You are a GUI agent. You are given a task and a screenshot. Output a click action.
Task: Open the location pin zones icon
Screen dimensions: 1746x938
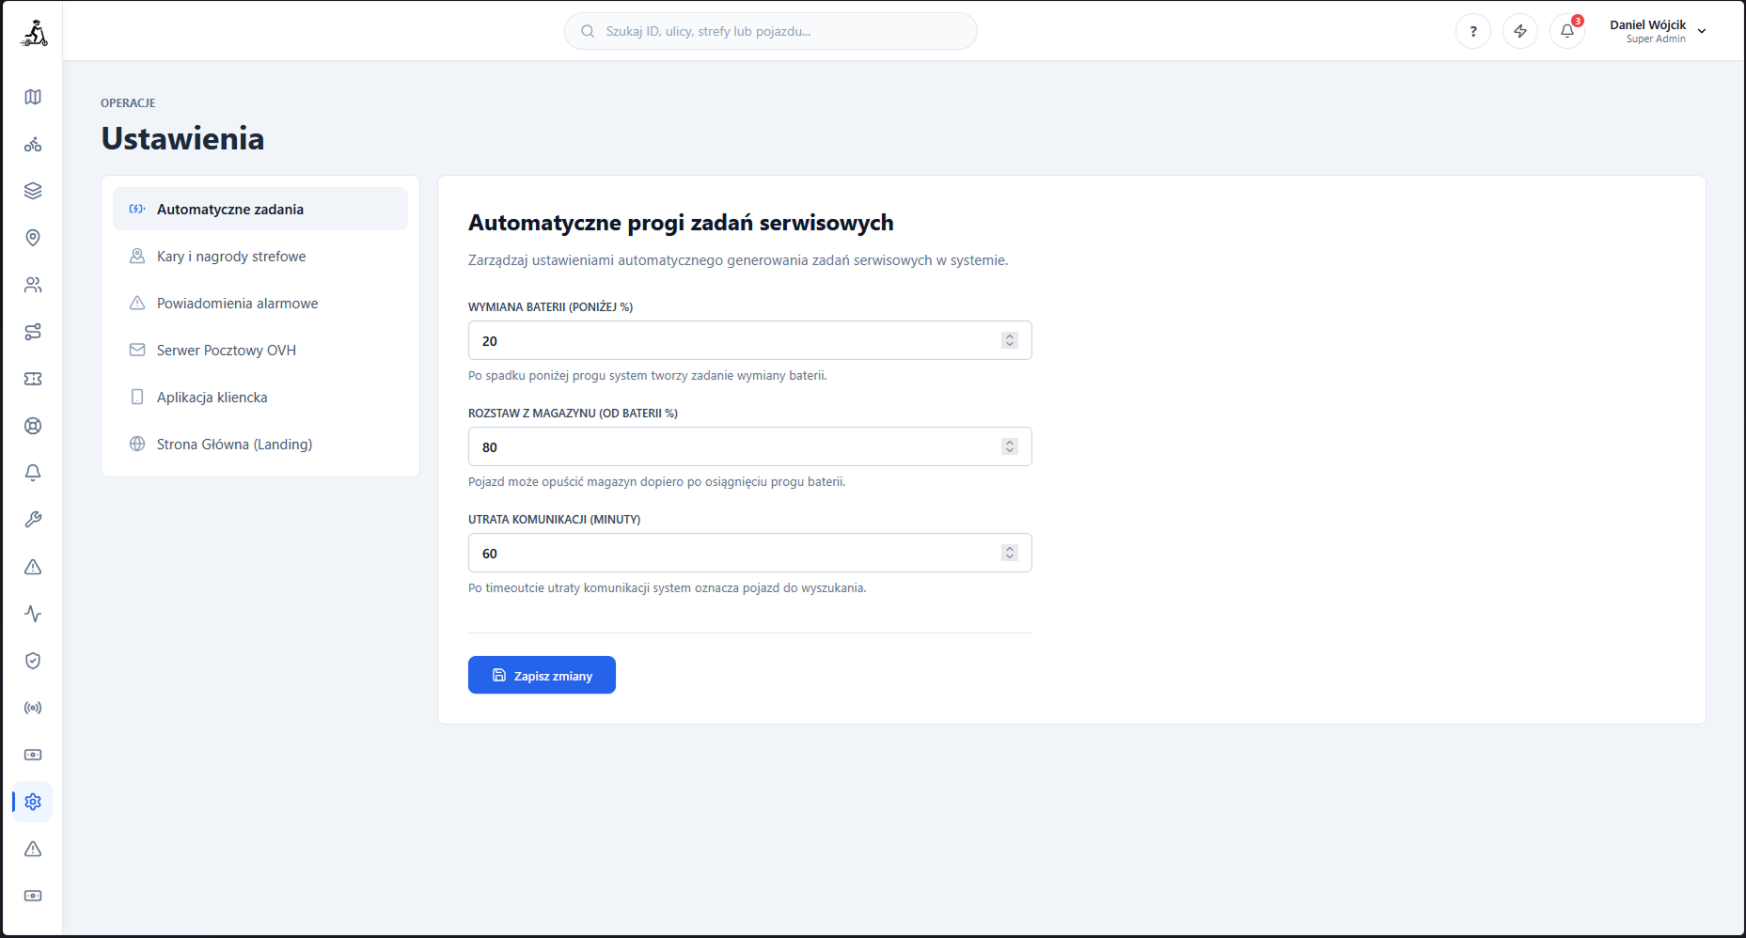[x=33, y=238]
